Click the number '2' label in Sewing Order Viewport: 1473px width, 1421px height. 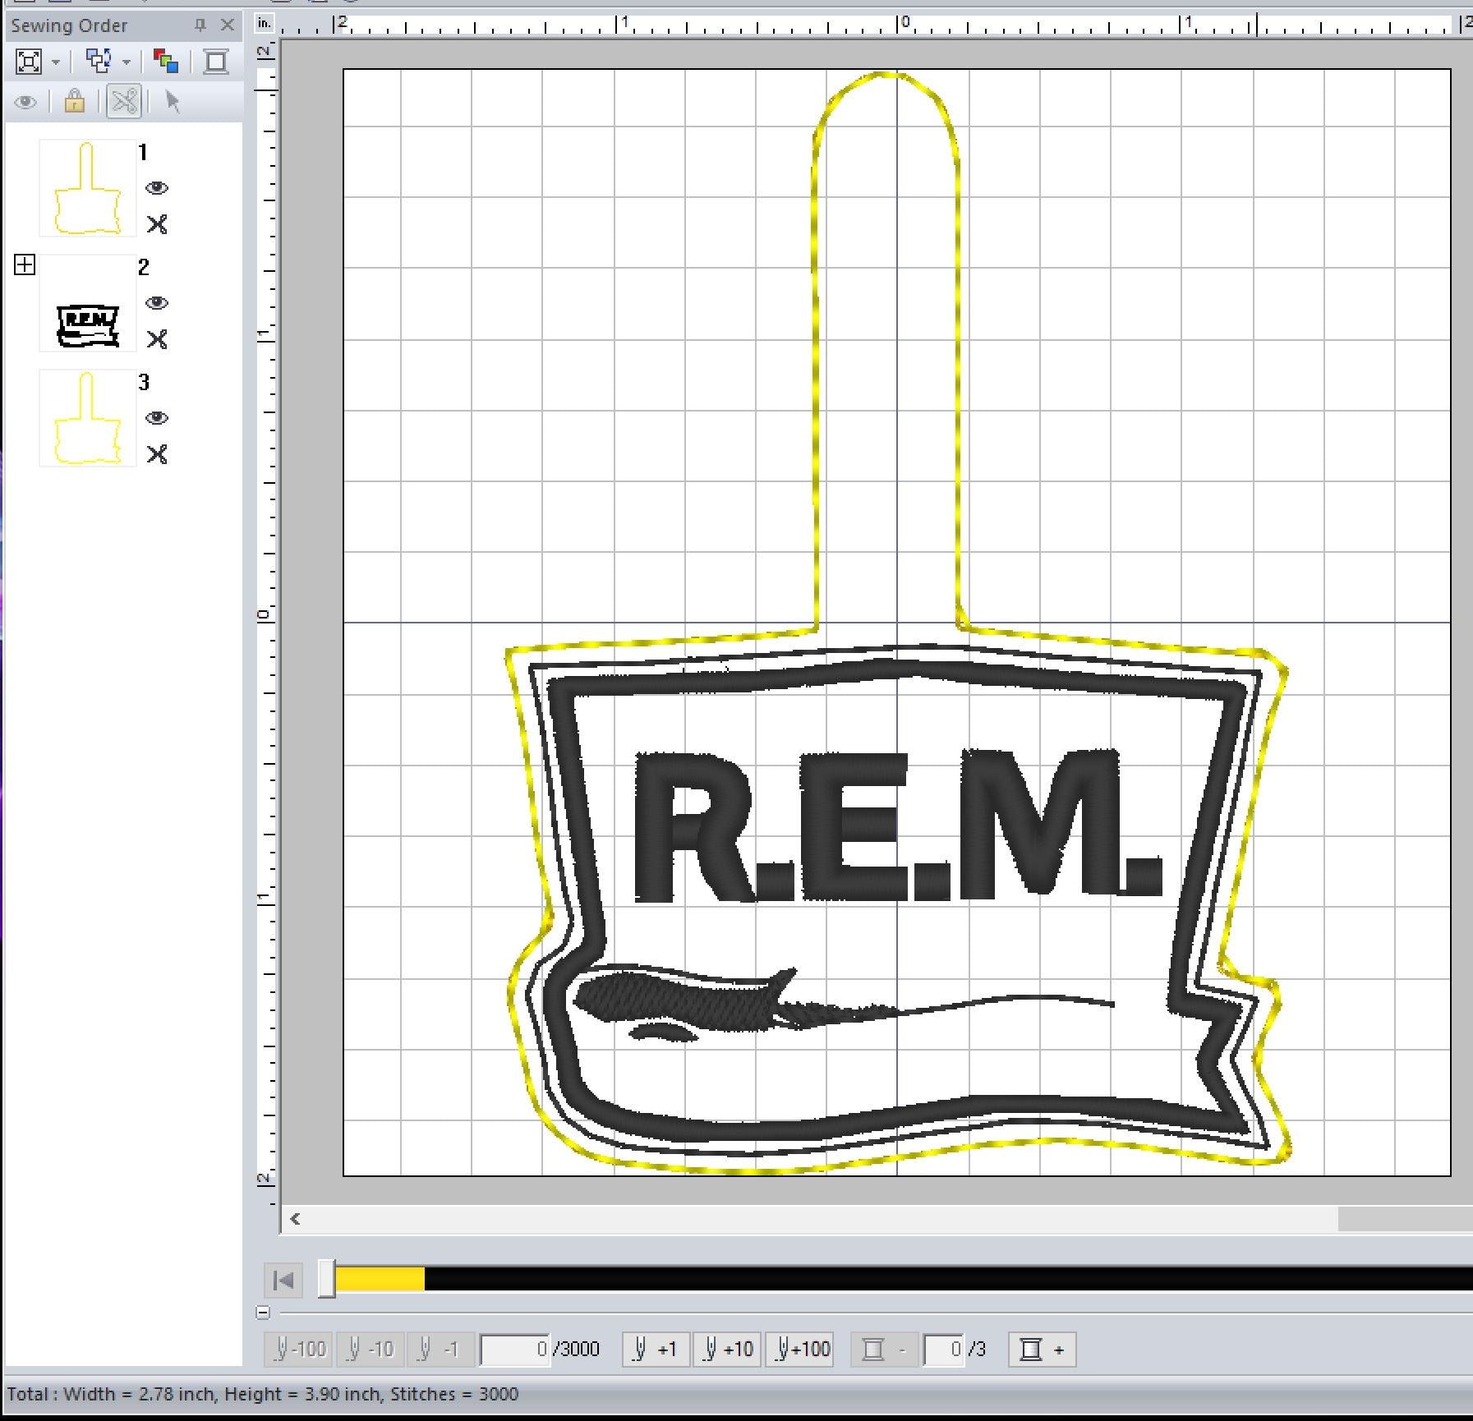click(144, 267)
